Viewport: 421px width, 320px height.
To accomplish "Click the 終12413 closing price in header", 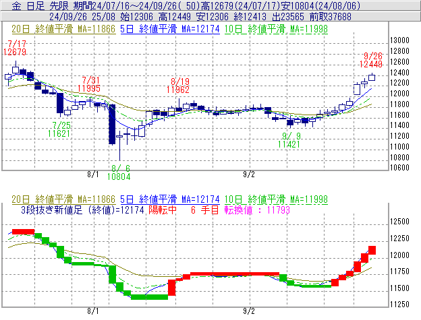I will (x=250, y=17).
